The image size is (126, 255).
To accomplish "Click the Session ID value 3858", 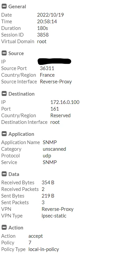I will click(x=43, y=35).
